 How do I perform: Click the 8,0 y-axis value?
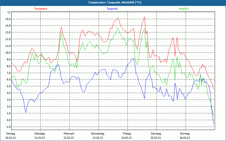tap(8, 66)
